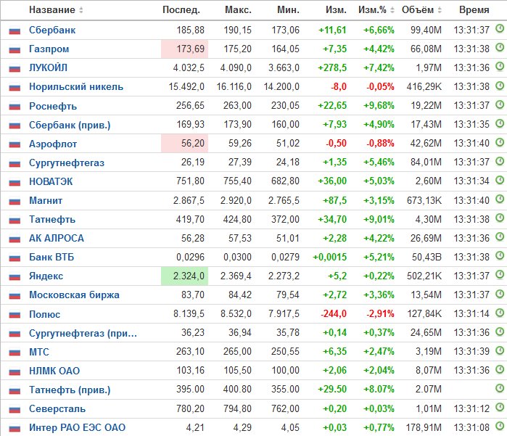Image resolution: width=507 pixels, height=436 pixels.
Task: Click the clock icon in the Магнит row
Action: point(500,200)
